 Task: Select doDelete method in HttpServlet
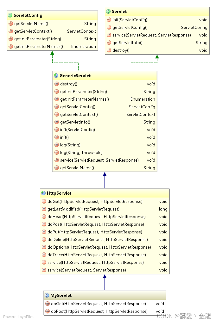[x=98, y=239]
